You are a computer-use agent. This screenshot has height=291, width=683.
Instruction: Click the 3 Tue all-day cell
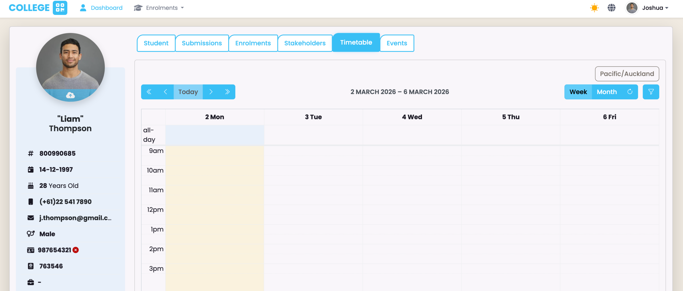(x=313, y=135)
